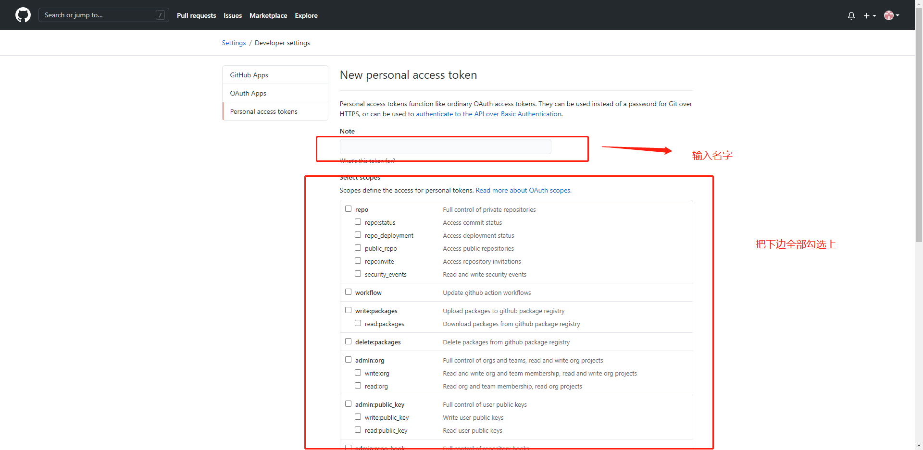Focus the search or jump to field
The image size is (923, 450).
point(96,15)
